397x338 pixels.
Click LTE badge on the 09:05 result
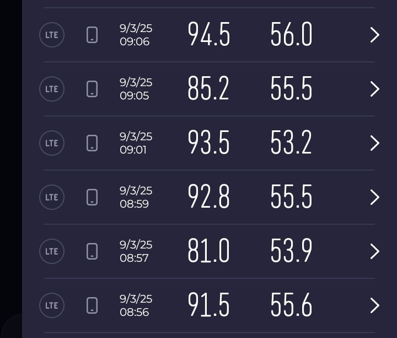pos(52,89)
